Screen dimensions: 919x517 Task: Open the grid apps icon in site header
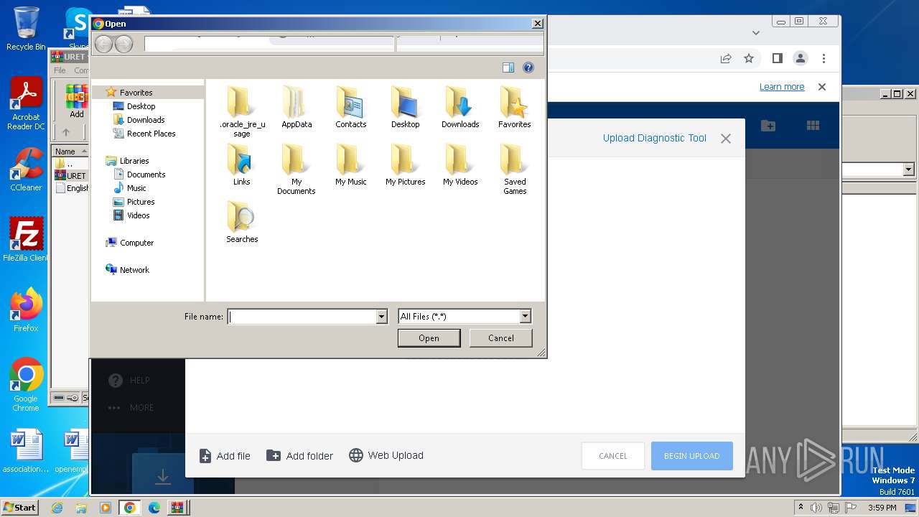click(x=813, y=126)
